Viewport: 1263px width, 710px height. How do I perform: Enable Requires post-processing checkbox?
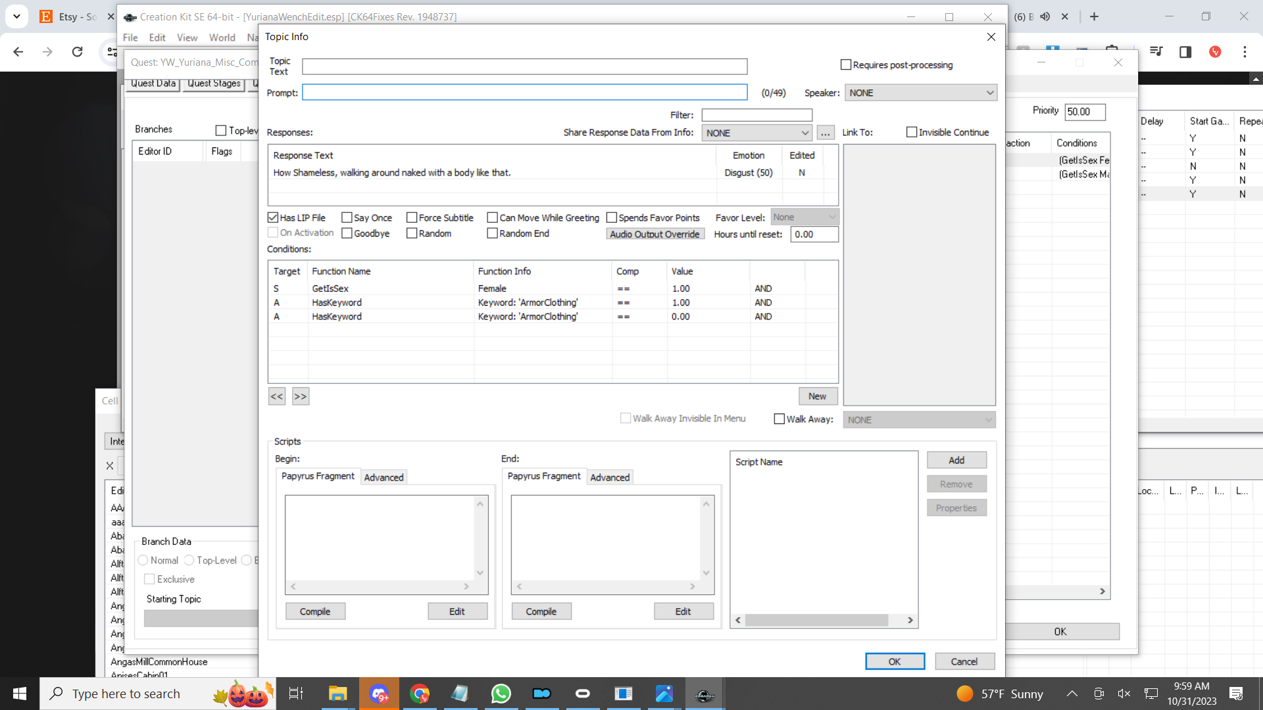click(846, 64)
